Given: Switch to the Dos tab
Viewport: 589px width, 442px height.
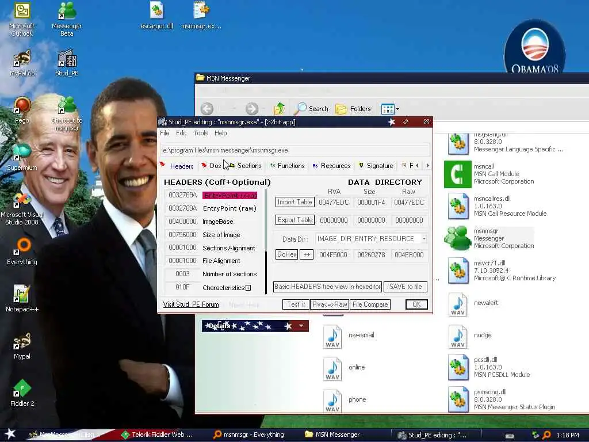Looking at the screenshot, I should tap(212, 166).
